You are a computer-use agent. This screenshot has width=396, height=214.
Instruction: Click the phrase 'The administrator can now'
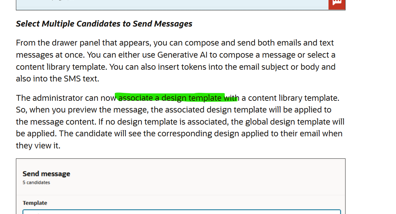pyautogui.click(x=66, y=98)
